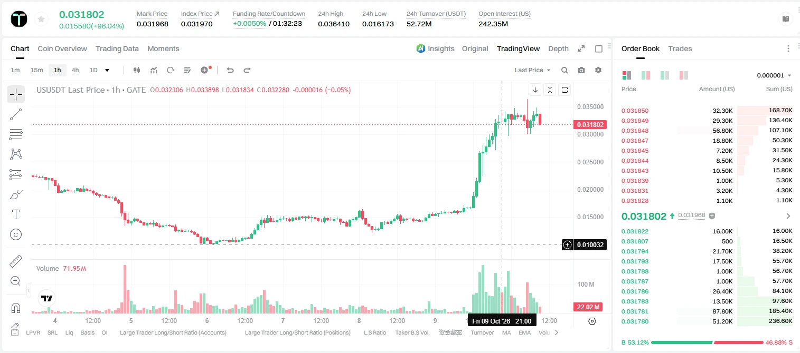Collapse the drawing toolbar side handle
Screen dimensions: 800x353
pos(29,290)
